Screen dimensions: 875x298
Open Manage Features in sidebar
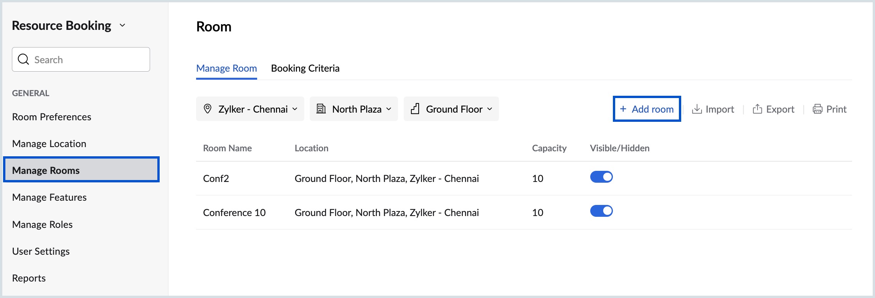(x=50, y=197)
